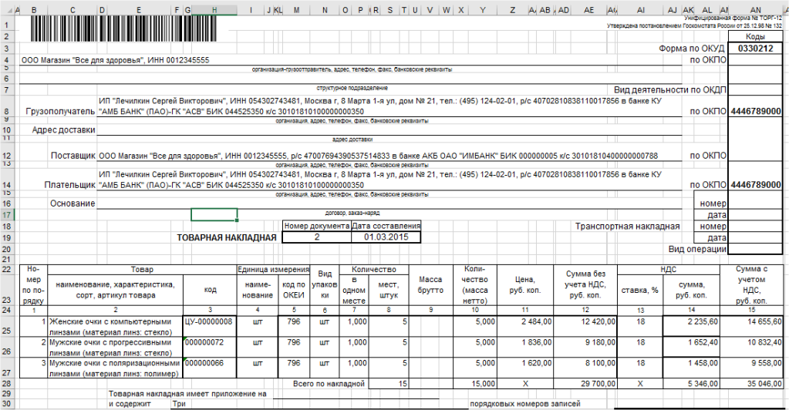The image size is (789, 410).
Task: Click the НДС total cell 5 346,00
Action: pyautogui.click(x=692, y=383)
